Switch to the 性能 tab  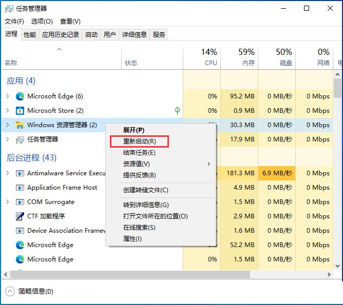coord(30,34)
